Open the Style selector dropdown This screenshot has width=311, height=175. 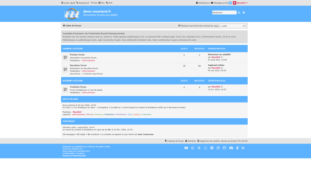233,26
